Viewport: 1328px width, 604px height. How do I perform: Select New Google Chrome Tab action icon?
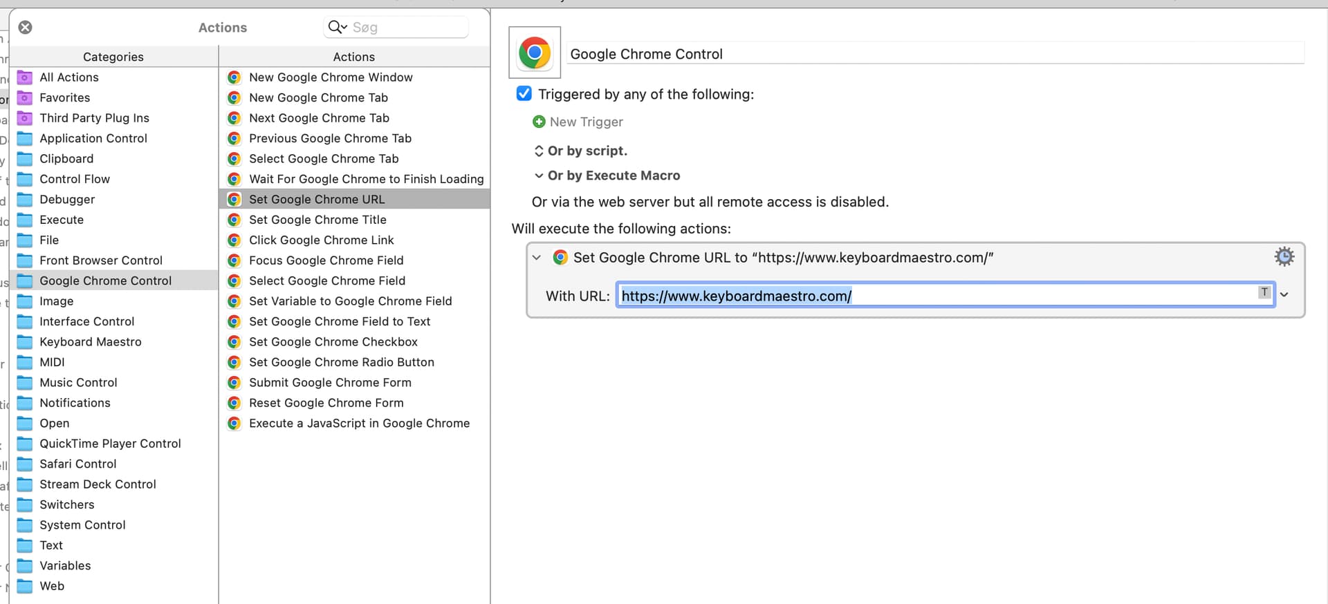234,97
